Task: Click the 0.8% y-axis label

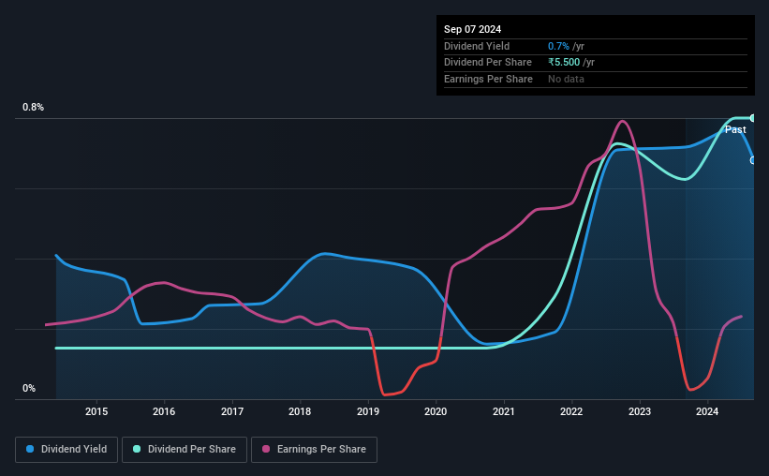Action: [x=33, y=107]
